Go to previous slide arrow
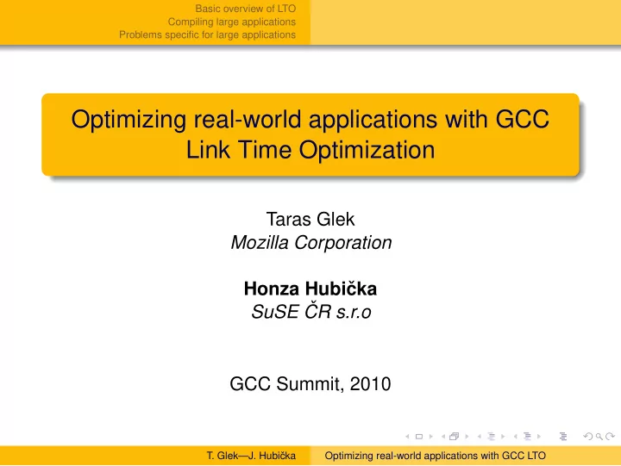621x466 pixels. (407, 437)
